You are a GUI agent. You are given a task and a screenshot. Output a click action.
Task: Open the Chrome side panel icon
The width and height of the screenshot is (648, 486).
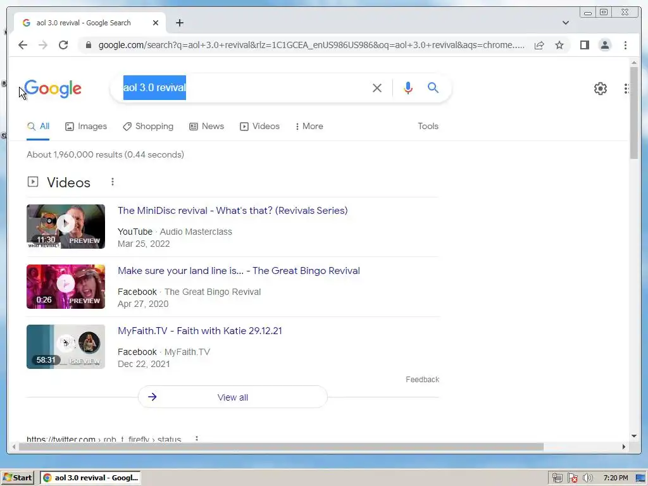(584, 45)
